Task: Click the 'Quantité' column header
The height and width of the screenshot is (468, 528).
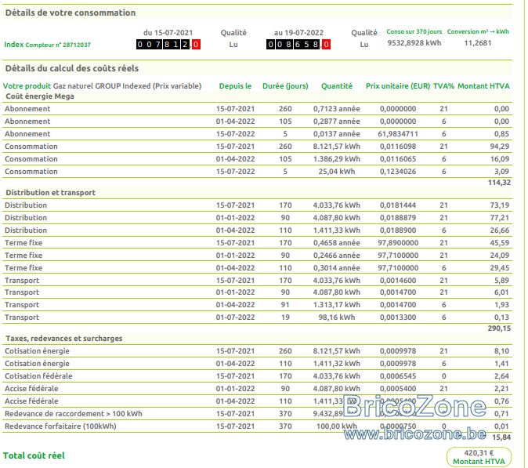Action: click(x=337, y=86)
